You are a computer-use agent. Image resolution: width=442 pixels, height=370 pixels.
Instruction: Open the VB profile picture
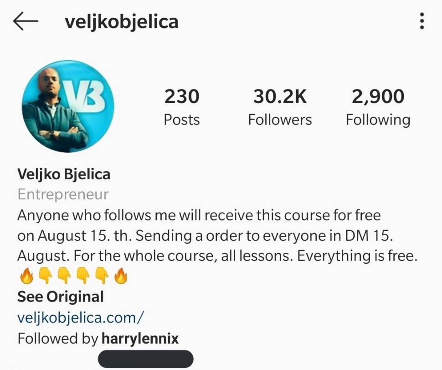pos(68,106)
